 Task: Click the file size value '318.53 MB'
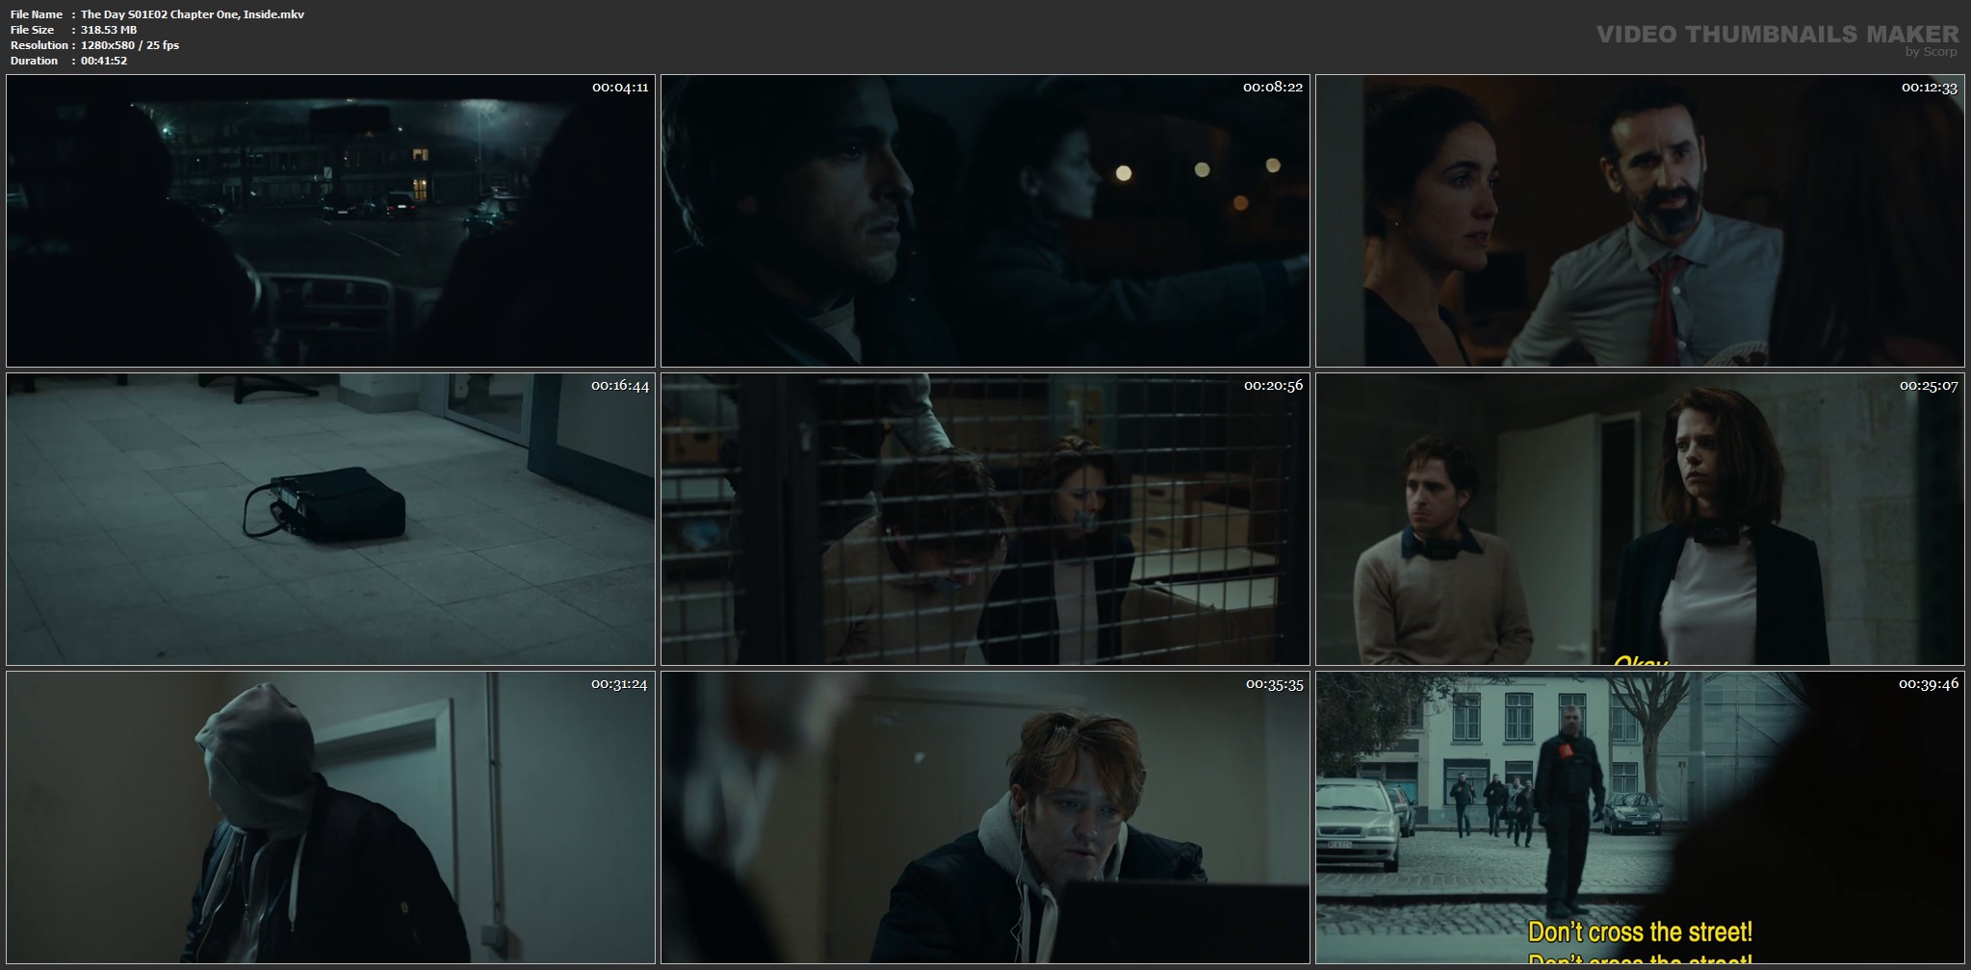tap(109, 30)
